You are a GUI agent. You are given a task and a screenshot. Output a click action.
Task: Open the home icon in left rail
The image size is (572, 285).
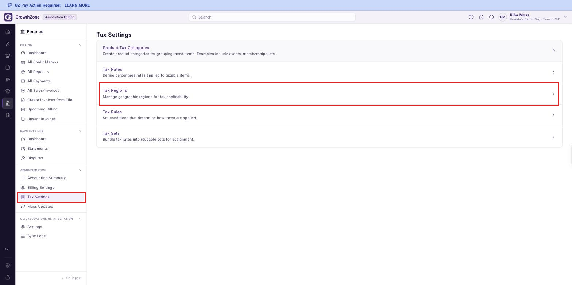pos(8,32)
